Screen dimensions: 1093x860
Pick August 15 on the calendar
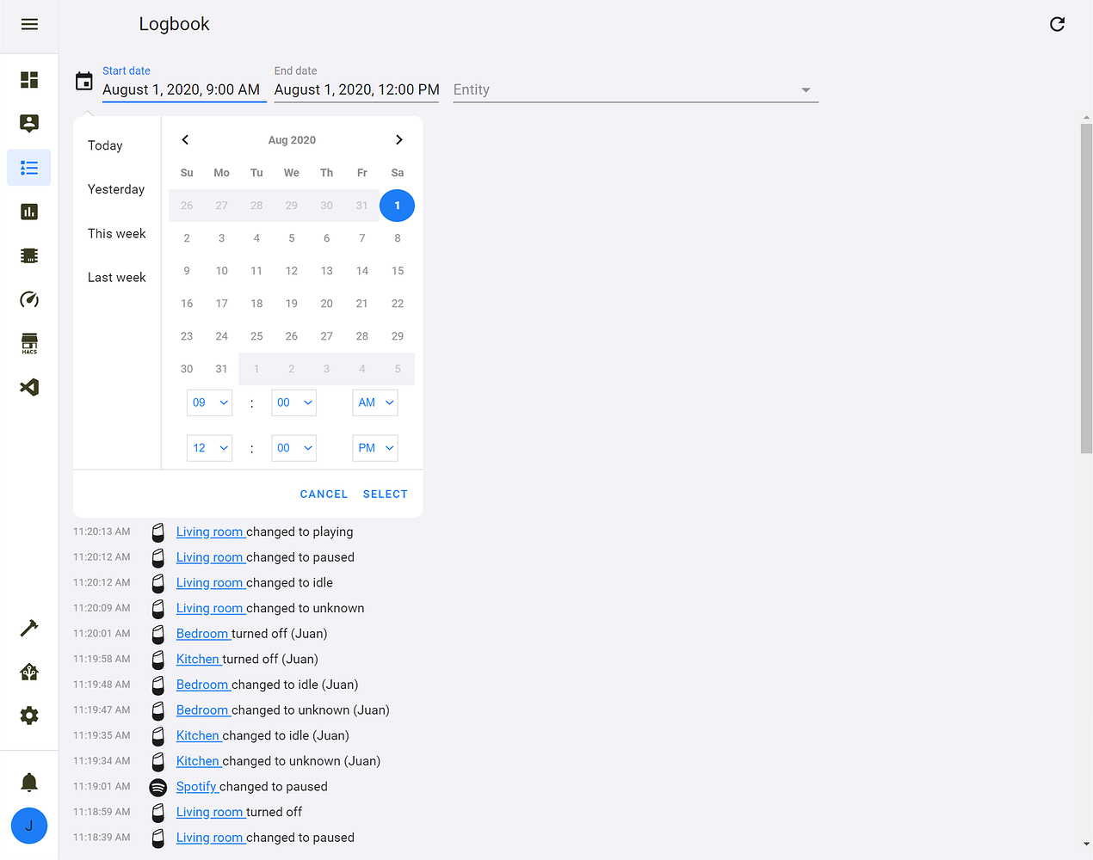(397, 270)
